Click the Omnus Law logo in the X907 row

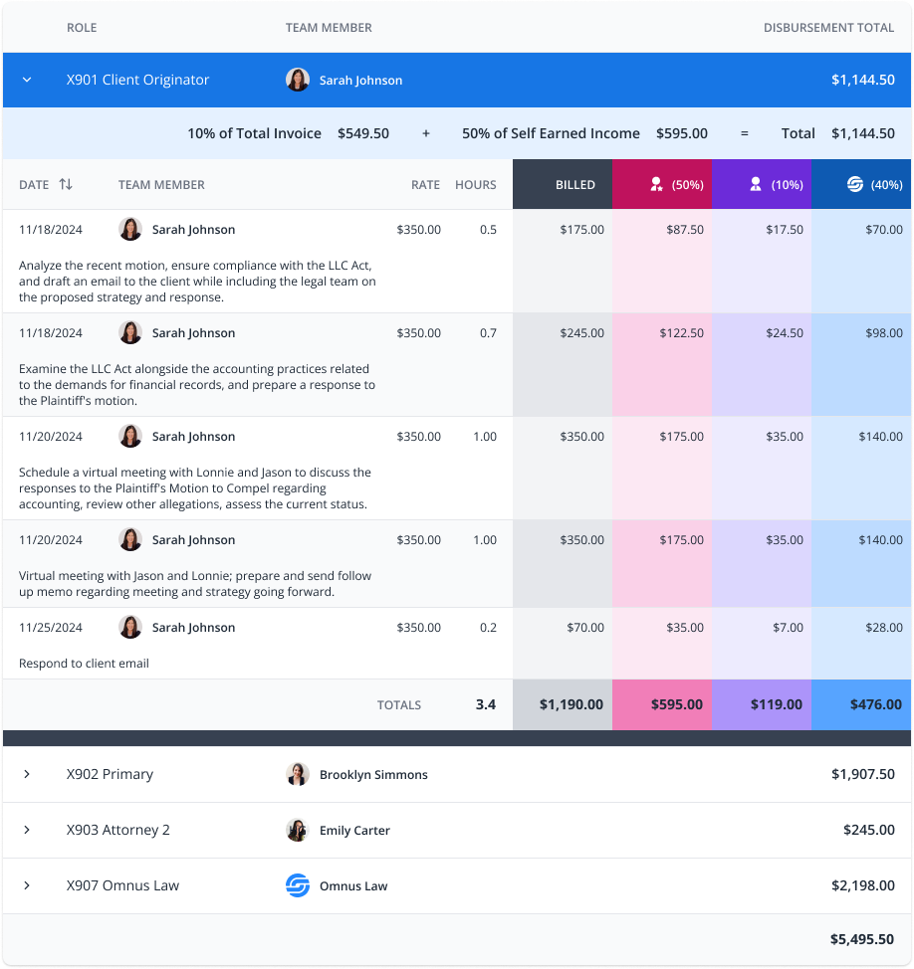tap(298, 885)
